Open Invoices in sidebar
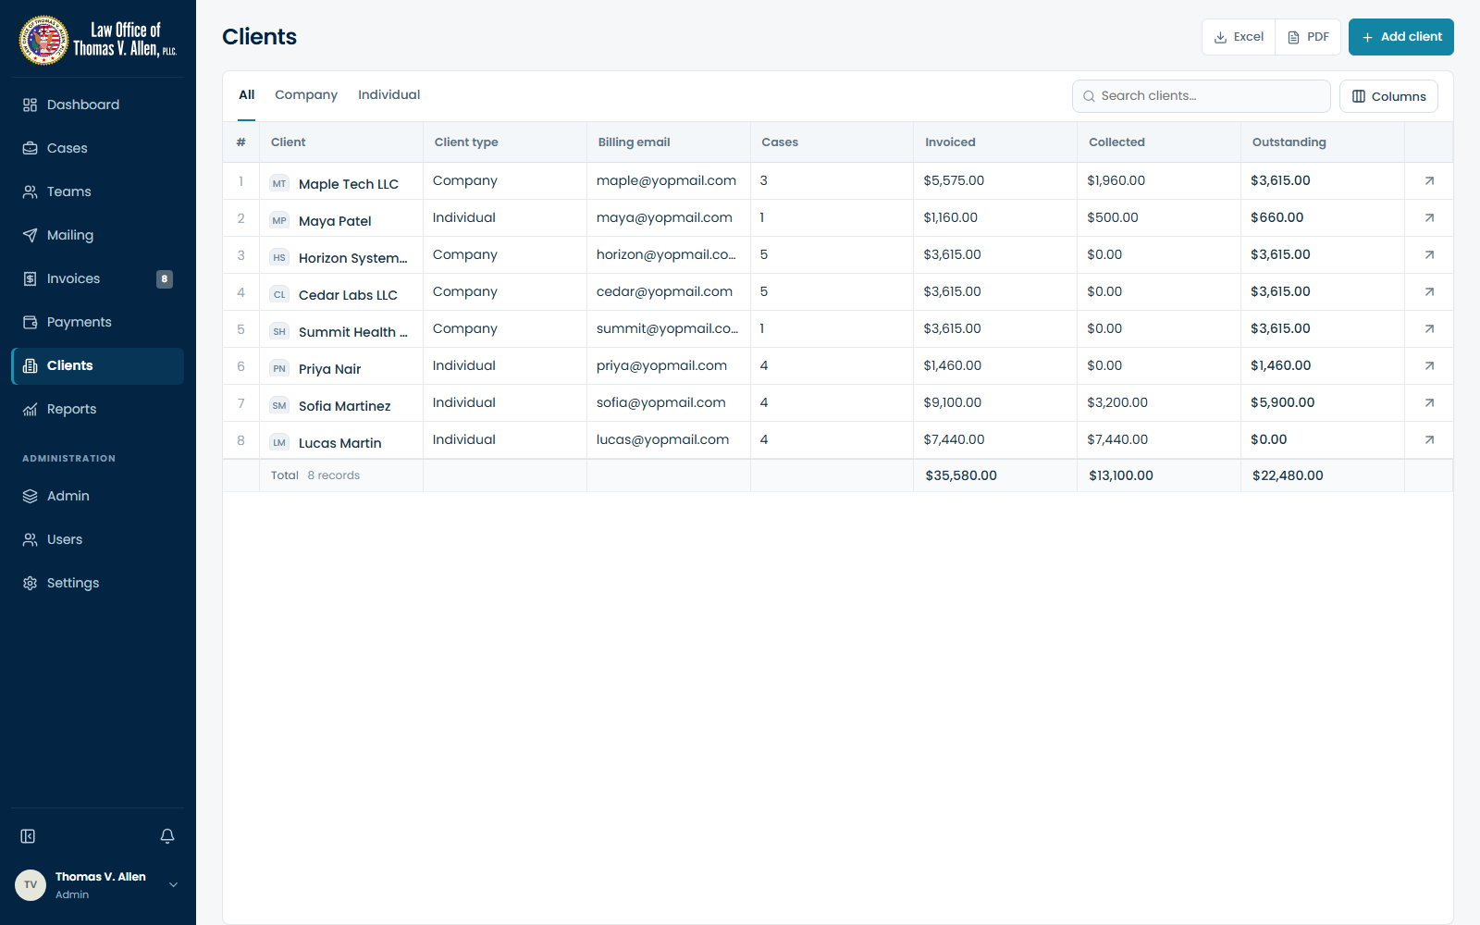The width and height of the screenshot is (1480, 925). coord(98,278)
